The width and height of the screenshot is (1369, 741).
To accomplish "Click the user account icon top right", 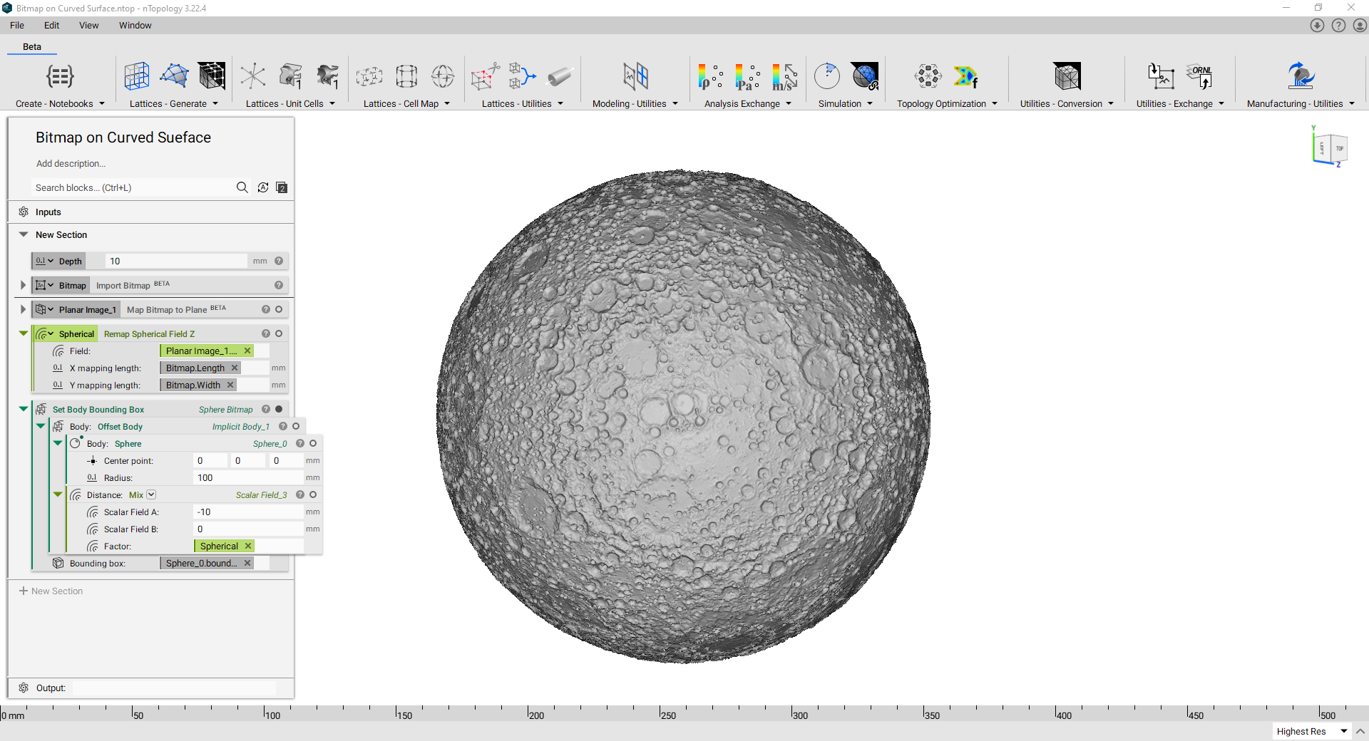I will coord(1360,25).
